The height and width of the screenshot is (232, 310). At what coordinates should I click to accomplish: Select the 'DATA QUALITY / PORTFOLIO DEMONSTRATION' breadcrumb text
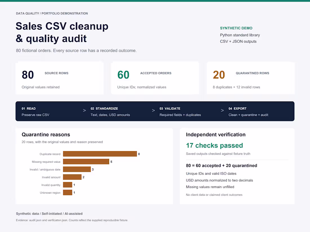tap(52, 13)
